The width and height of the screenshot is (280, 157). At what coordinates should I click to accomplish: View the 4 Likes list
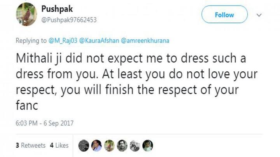tap(59, 145)
